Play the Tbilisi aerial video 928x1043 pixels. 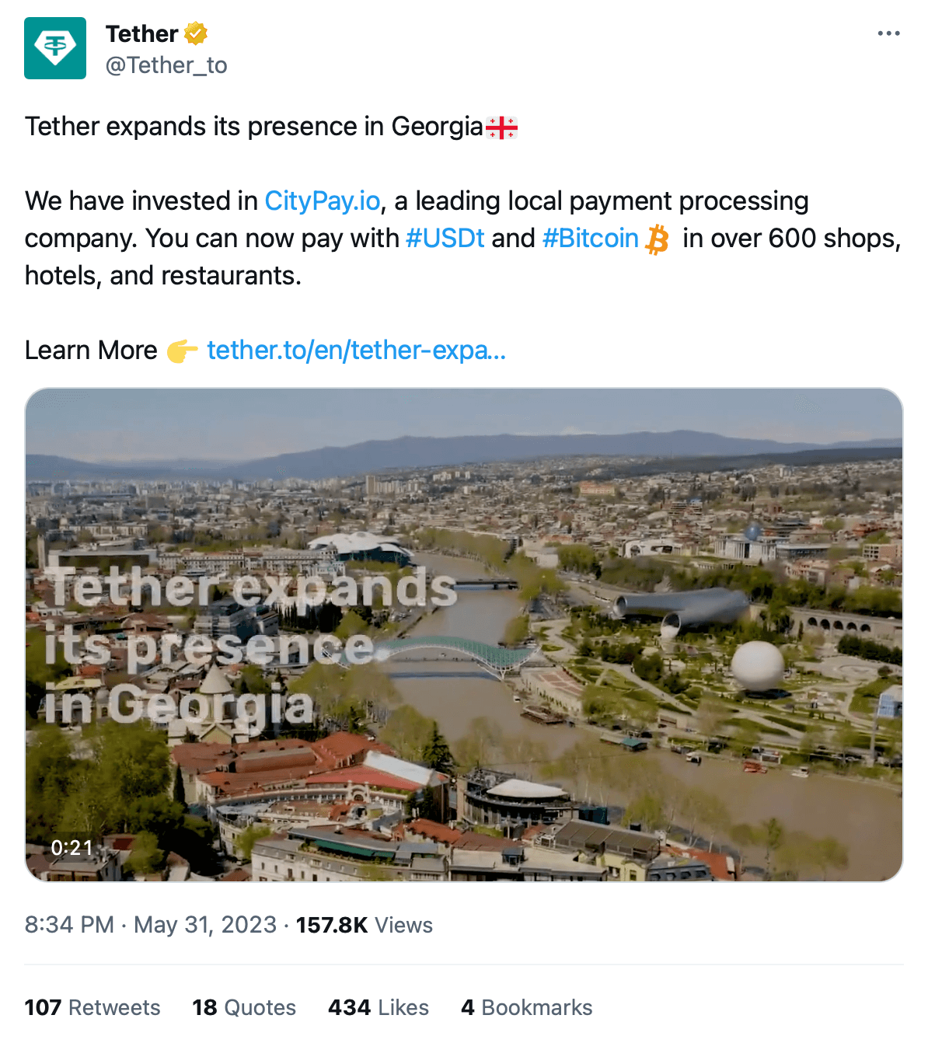(464, 634)
